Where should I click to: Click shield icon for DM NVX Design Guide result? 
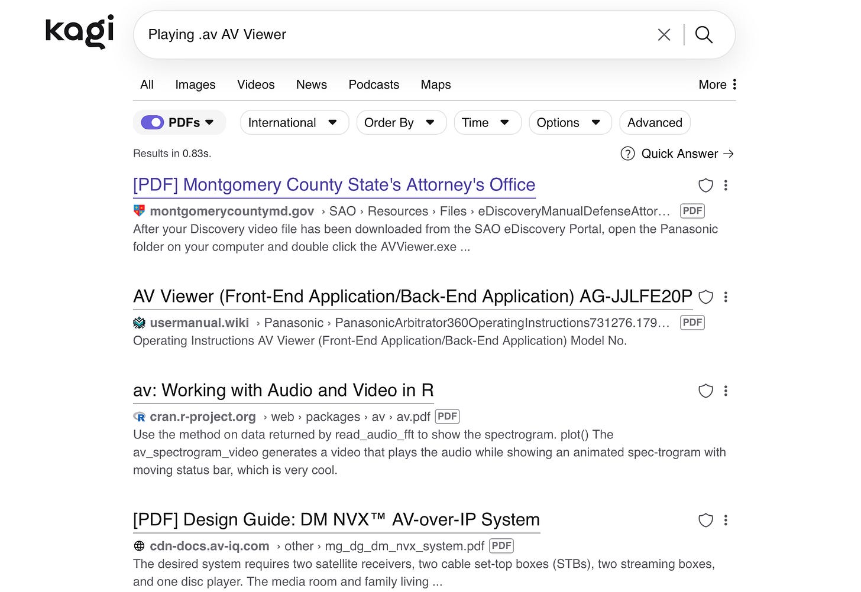(x=705, y=520)
